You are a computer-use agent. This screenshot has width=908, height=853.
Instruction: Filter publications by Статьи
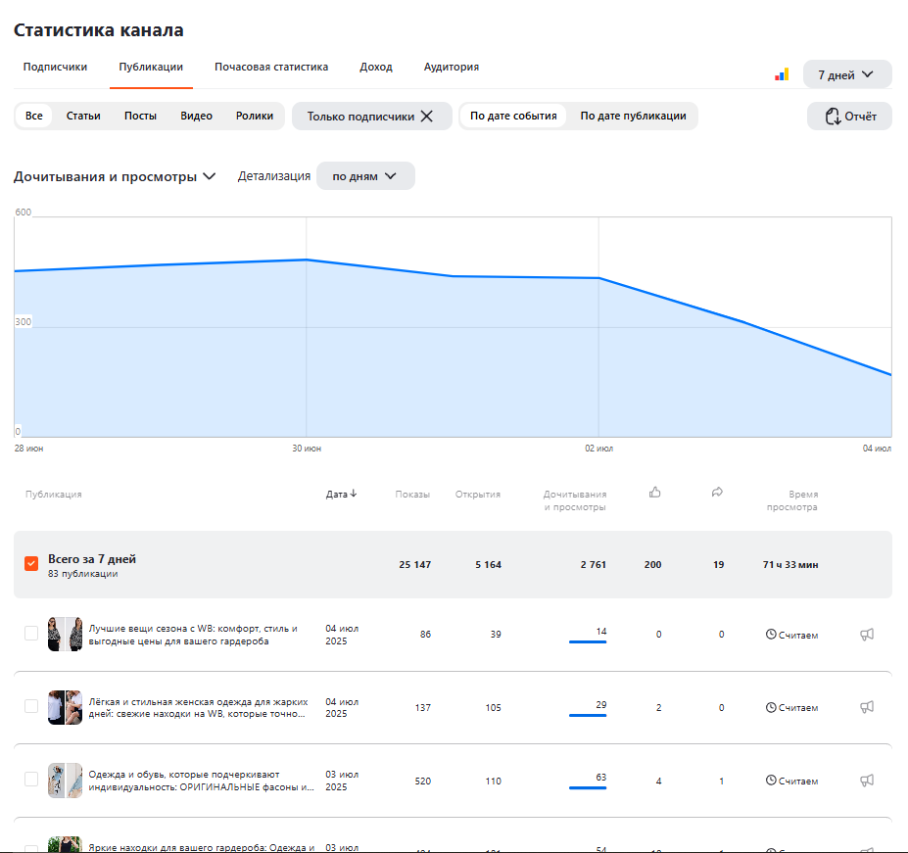pos(83,116)
